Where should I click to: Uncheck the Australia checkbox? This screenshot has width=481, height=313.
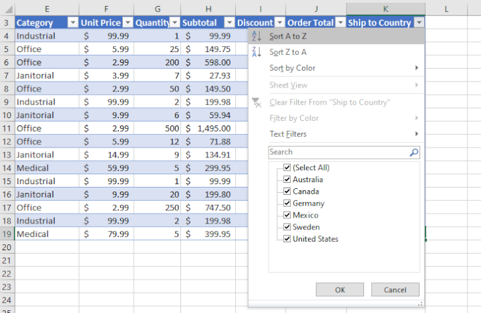pyautogui.click(x=287, y=180)
